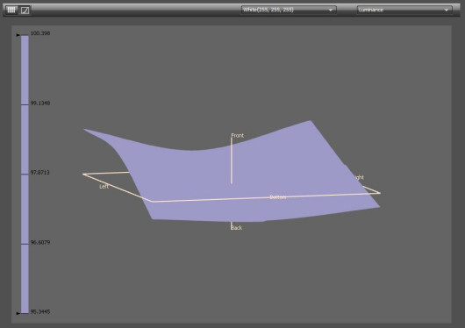Viewport: 465px width, 328px height.
Task: Click the purple color scale bar
Action: pos(25,175)
